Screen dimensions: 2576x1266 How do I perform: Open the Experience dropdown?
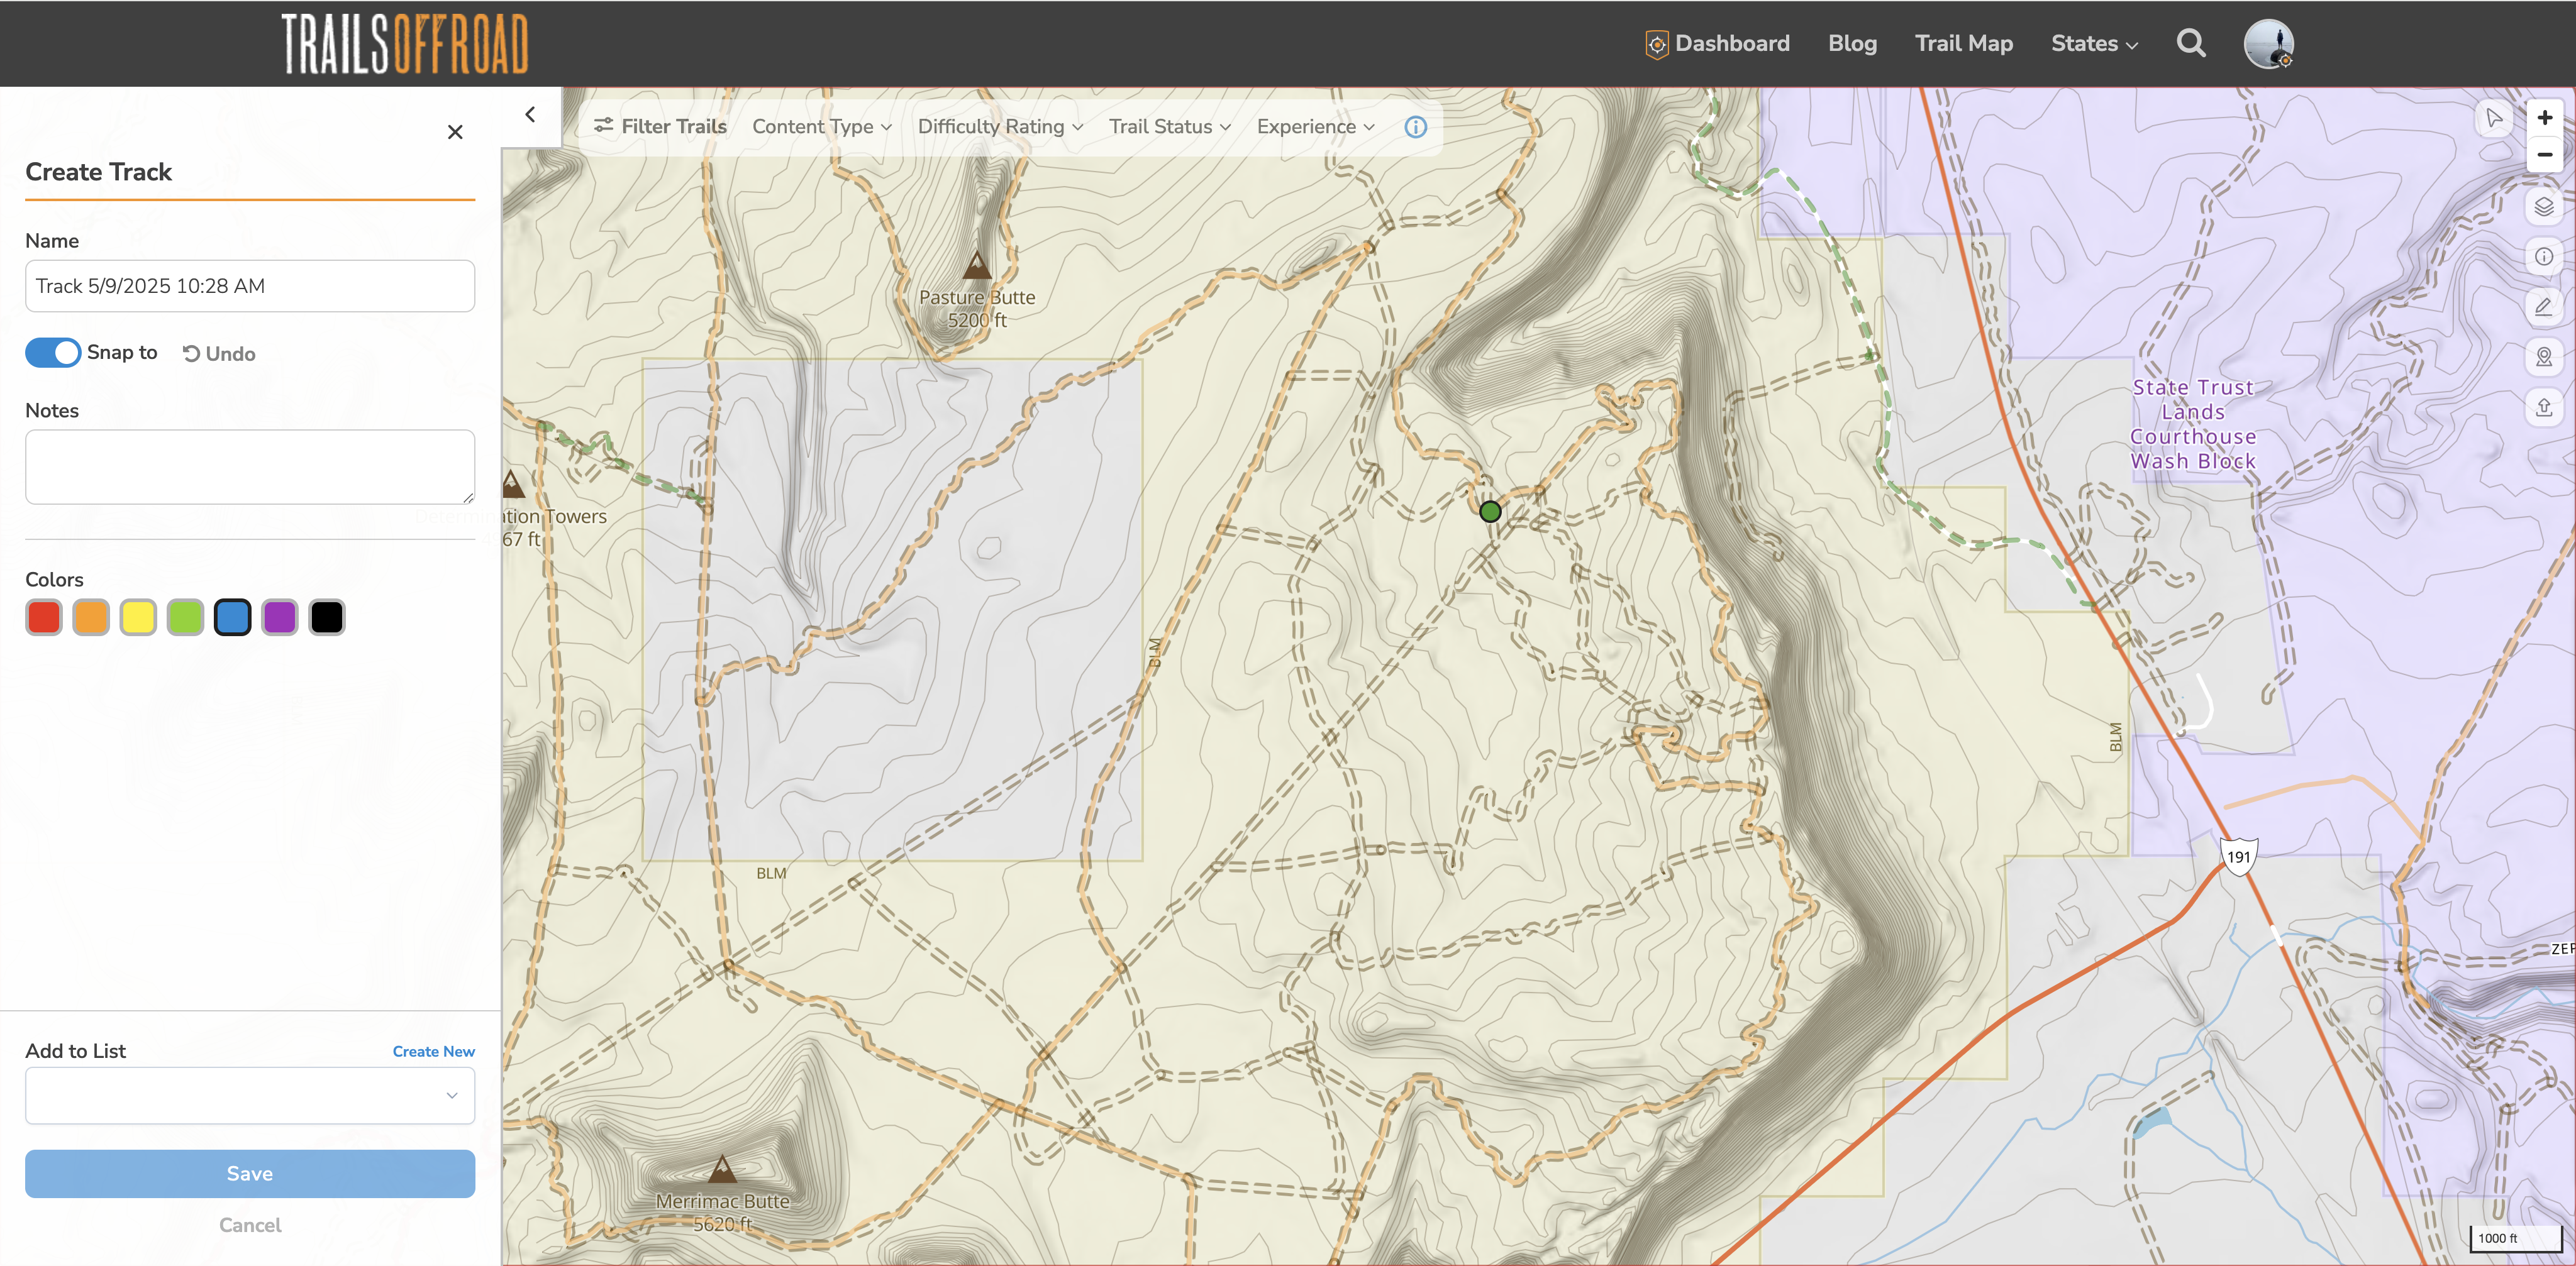(1316, 127)
